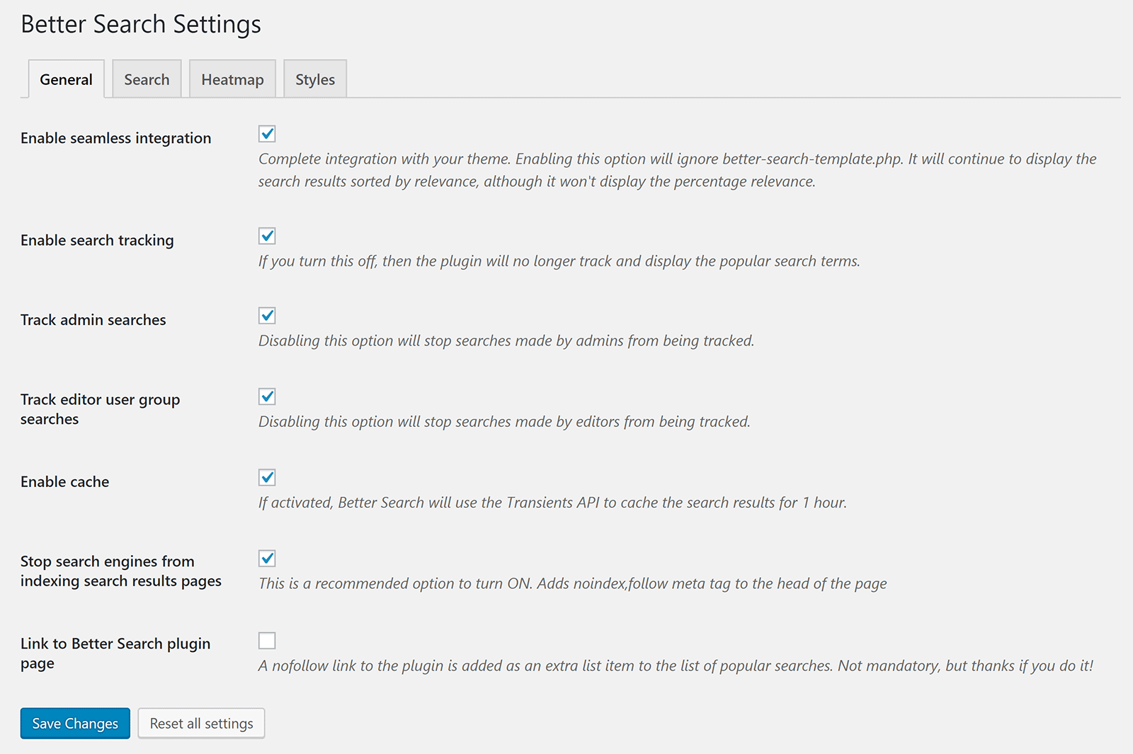The width and height of the screenshot is (1133, 754).
Task: Click the Enable cache label
Action: 65,481
